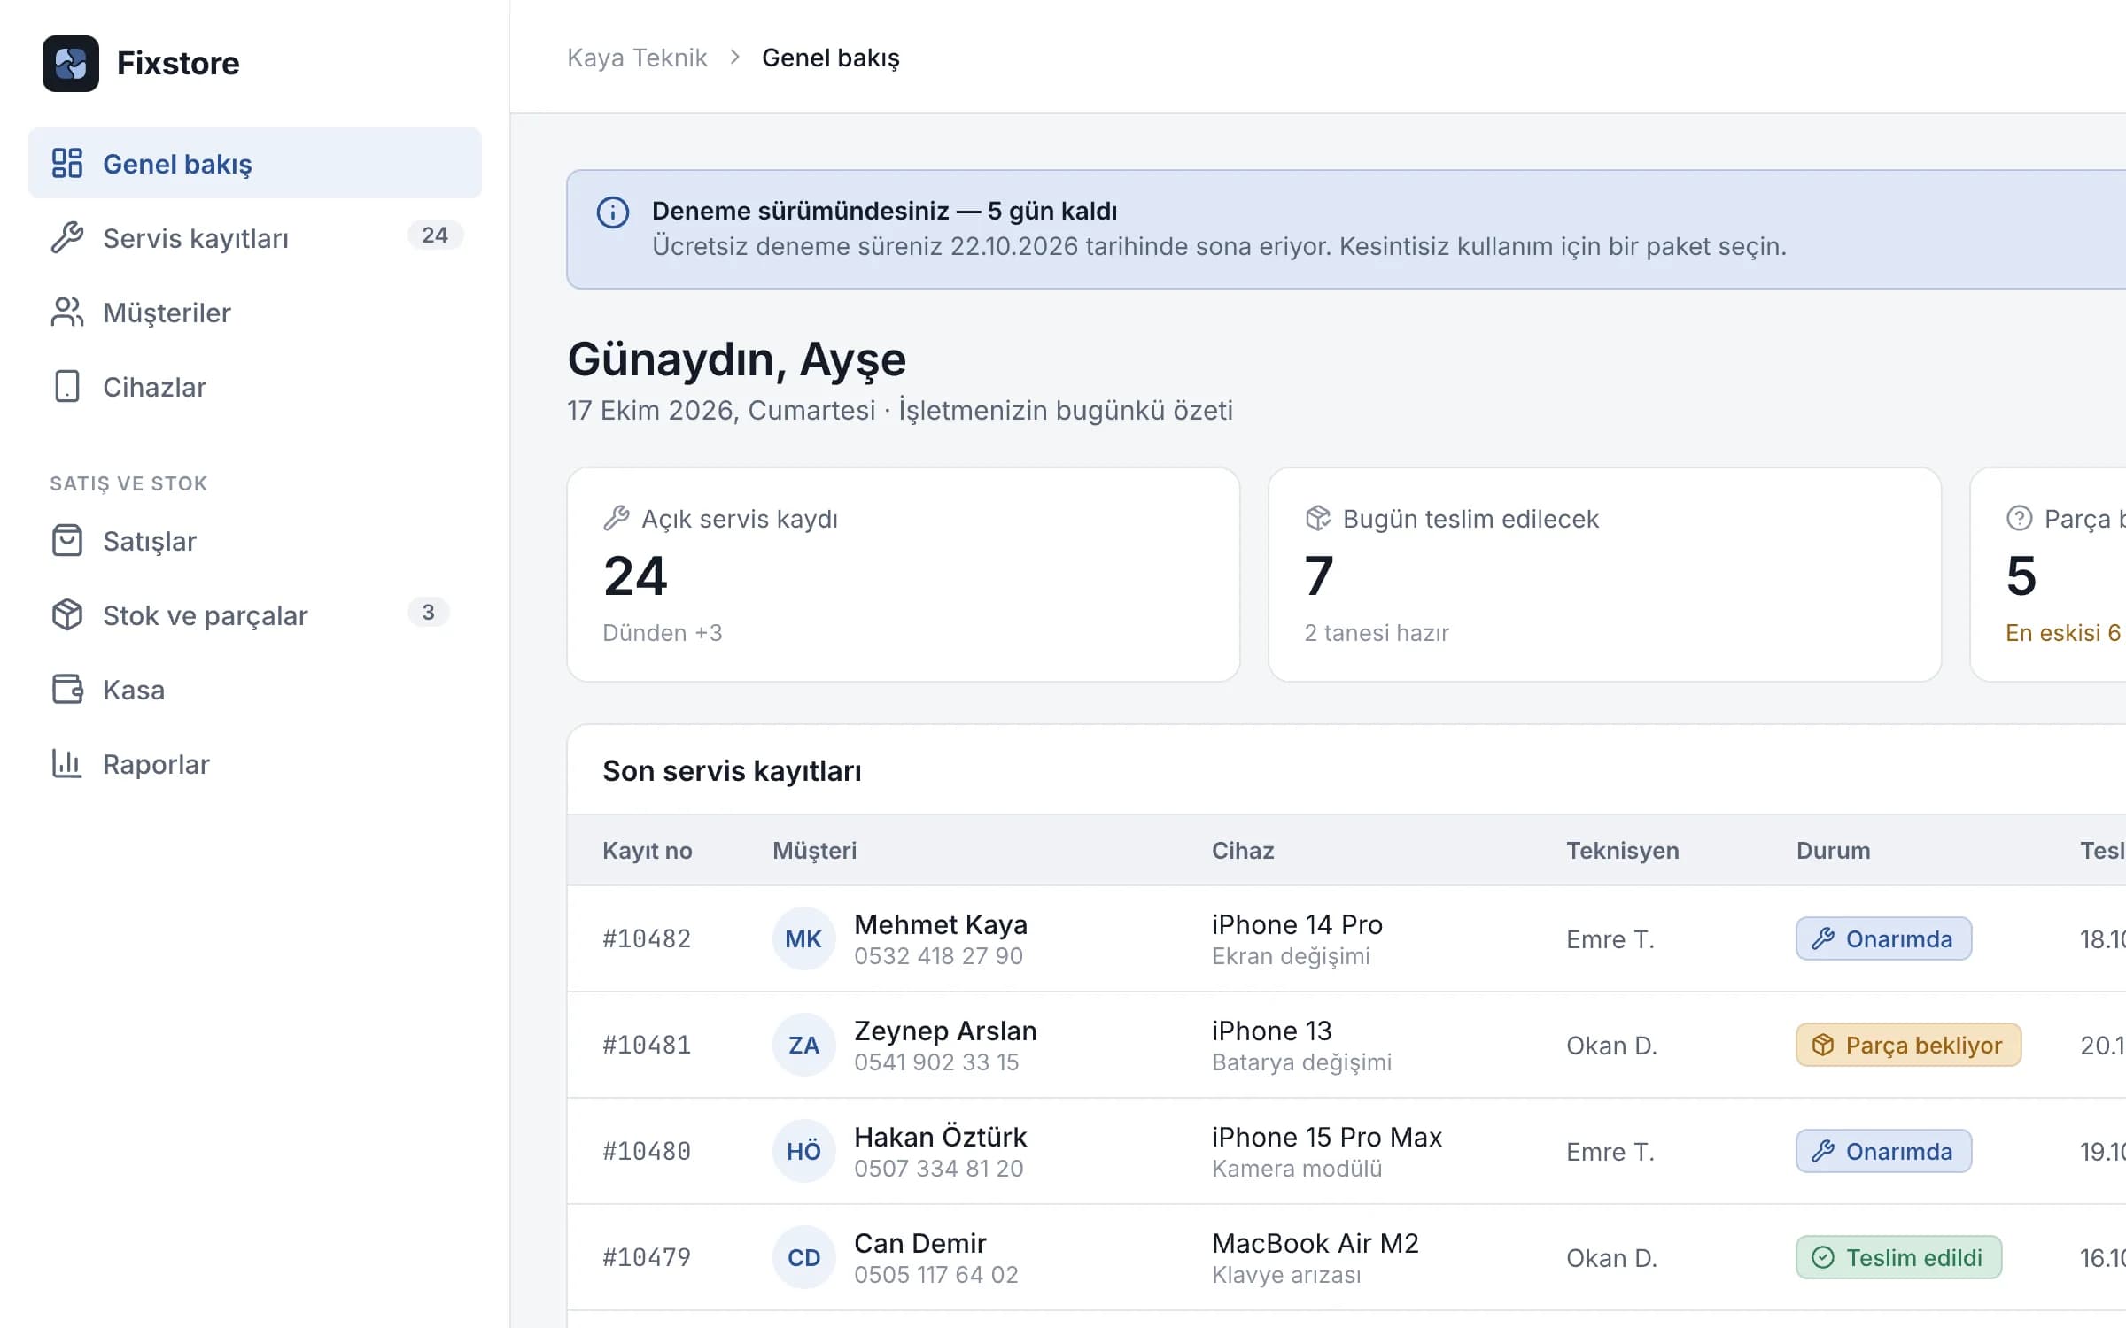Viewport: 2126px width, 1328px height.
Task: Click the Müşteri column header
Action: (815, 851)
